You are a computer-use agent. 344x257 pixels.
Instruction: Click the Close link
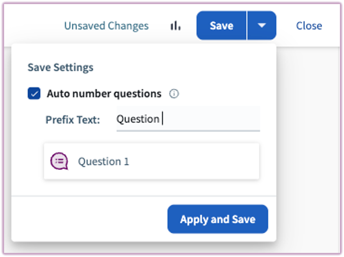point(309,25)
